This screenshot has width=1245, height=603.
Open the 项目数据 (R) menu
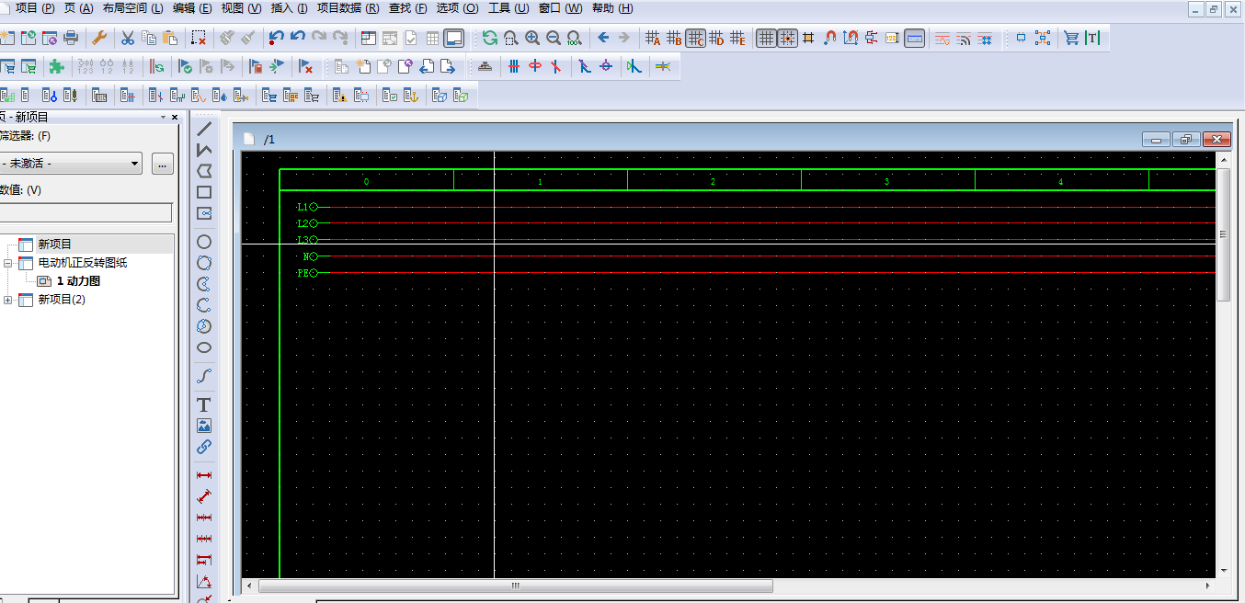tap(348, 8)
